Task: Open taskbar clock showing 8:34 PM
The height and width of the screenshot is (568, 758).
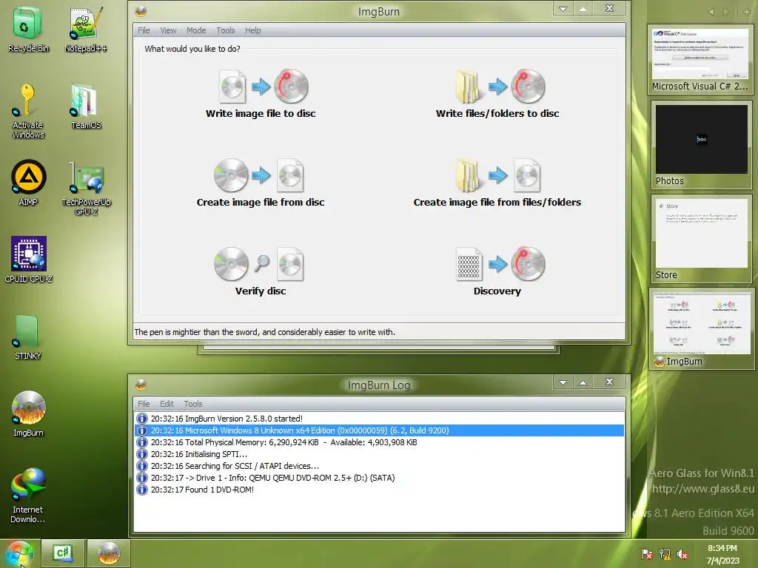Action: [722, 554]
